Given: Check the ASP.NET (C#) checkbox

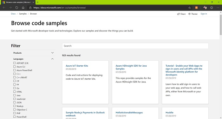Looking at the screenshot, I should (x=15, y=63).
